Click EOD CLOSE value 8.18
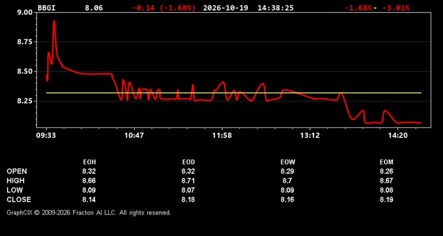 (x=188, y=199)
